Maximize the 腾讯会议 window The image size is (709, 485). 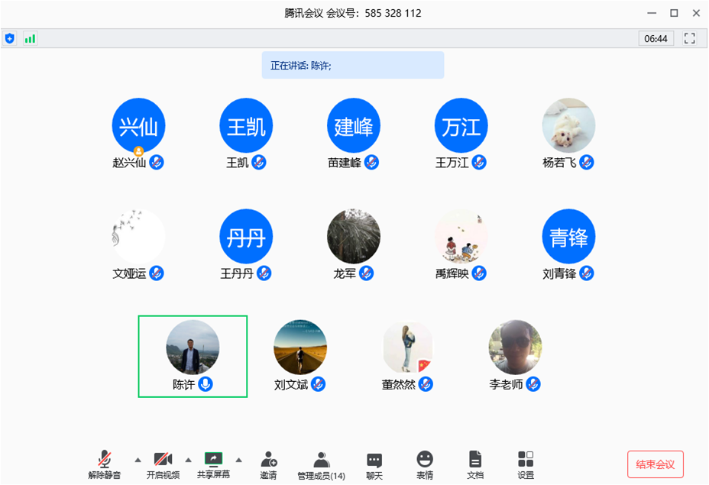(x=674, y=13)
